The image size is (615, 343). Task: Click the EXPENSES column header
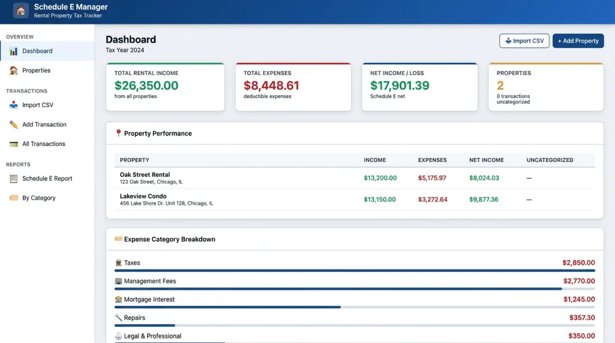tap(432, 160)
